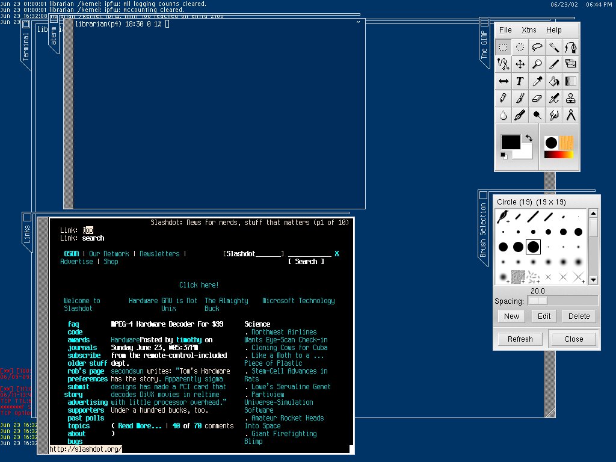Image resolution: width=616 pixels, height=462 pixels.
Task: Select the Measure compass tool
Action: (x=571, y=115)
